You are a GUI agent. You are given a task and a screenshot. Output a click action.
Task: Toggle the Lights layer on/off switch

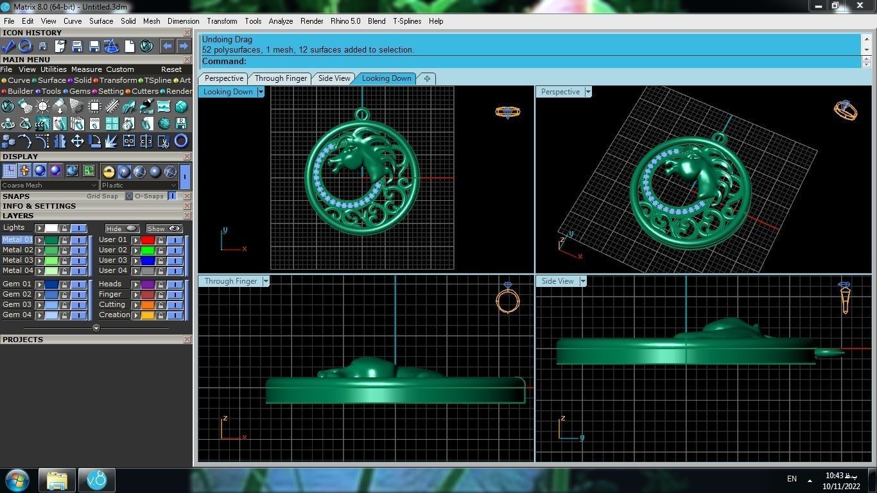tap(78, 229)
